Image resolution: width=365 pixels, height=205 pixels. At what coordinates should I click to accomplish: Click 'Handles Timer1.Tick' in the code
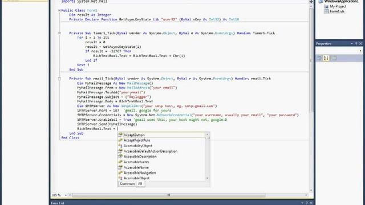tap(256, 33)
